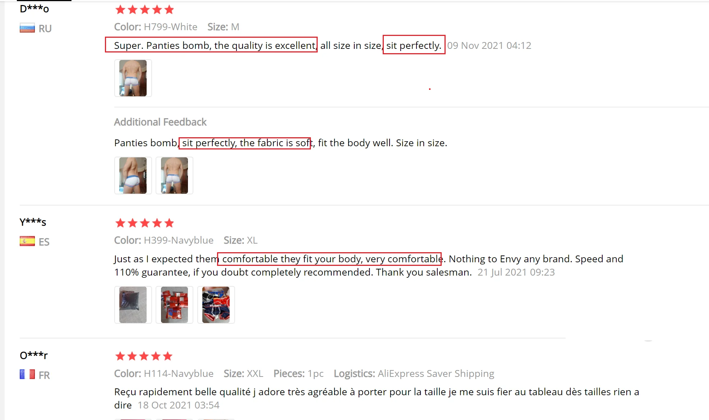Image resolution: width=709 pixels, height=420 pixels.
Task: Open first photo under Additional Feedback
Action: pos(133,175)
